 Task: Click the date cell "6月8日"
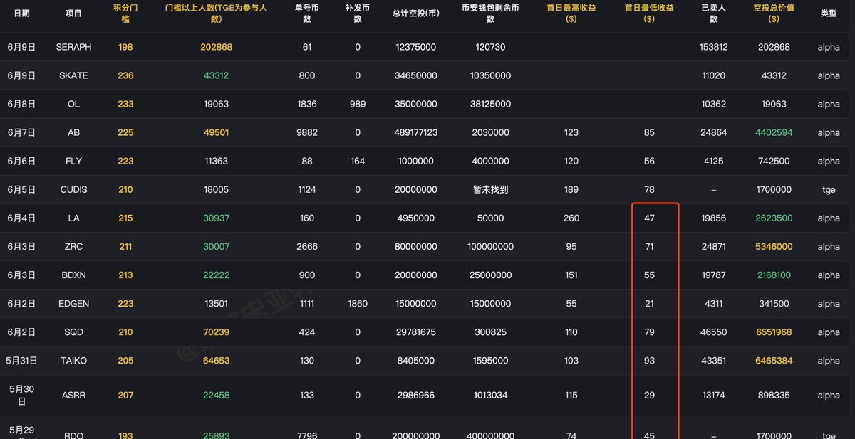pyautogui.click(x=21, y=104)
